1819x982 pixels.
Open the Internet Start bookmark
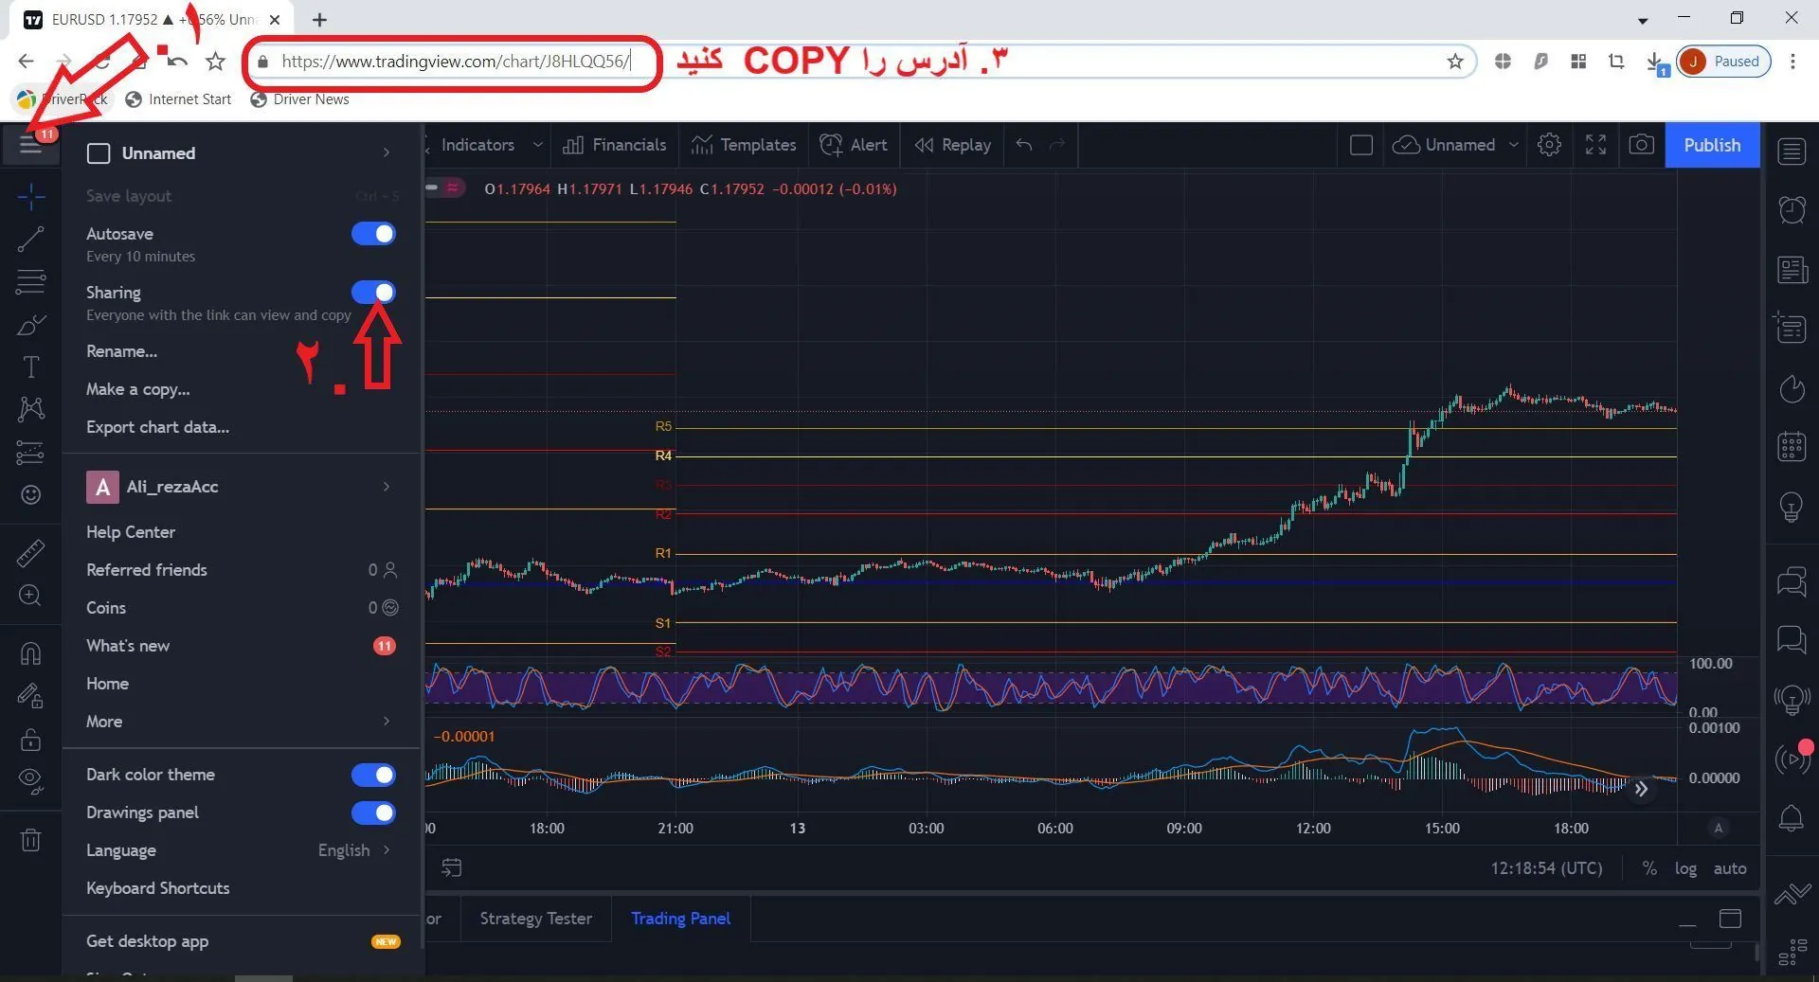click(178, 99)
